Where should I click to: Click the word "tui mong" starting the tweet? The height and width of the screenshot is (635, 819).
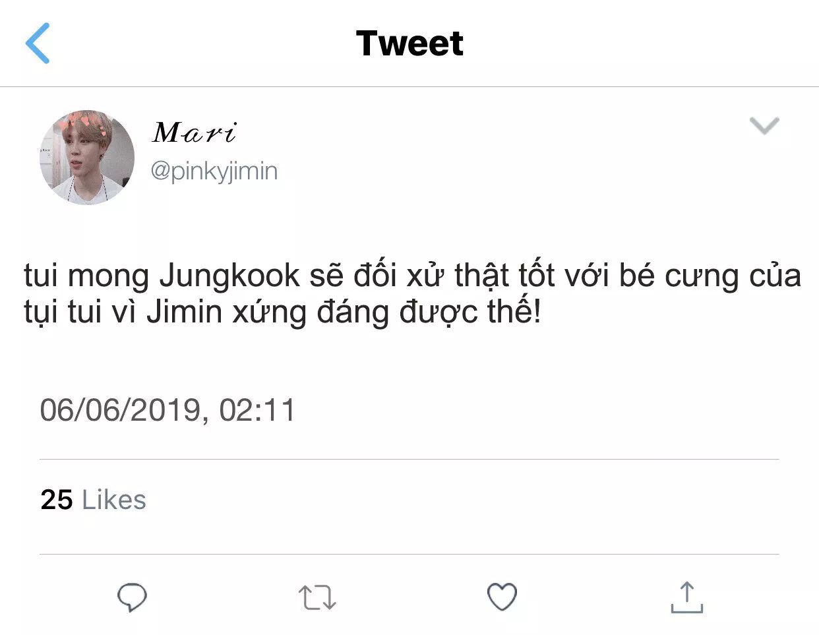click(x=86, y=276)
